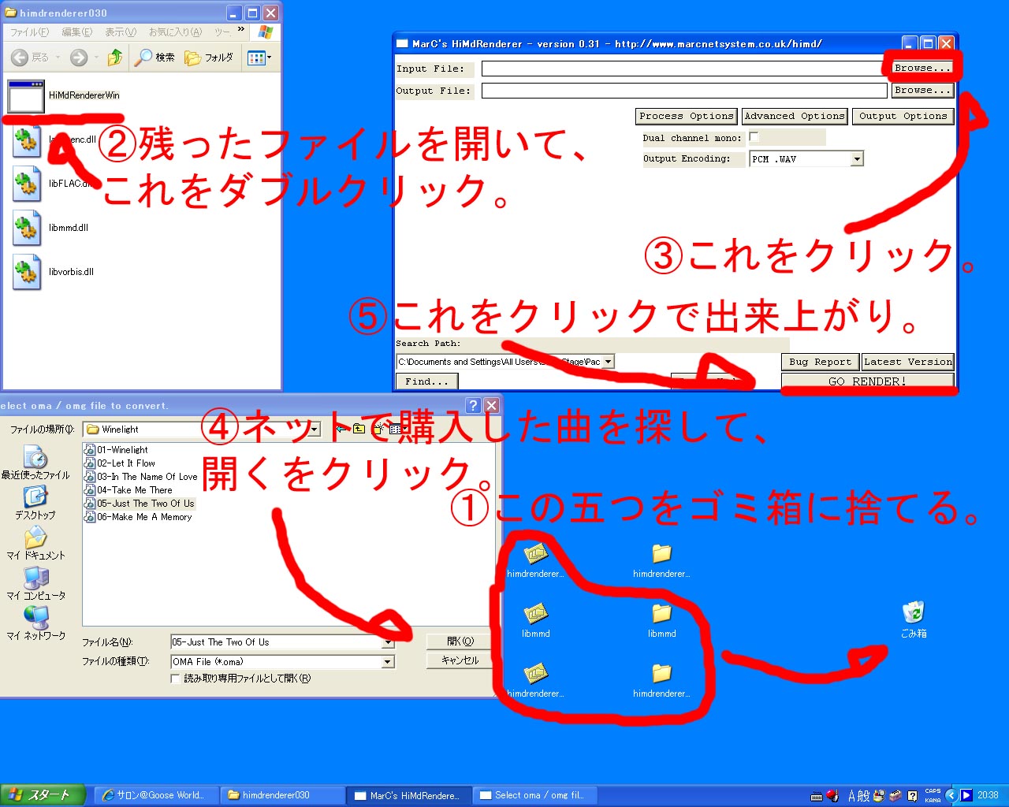Open the ファイル(F) menu in Explorer
The image size is (1009, 807).
pyautogui.click(x=29, y=32)
